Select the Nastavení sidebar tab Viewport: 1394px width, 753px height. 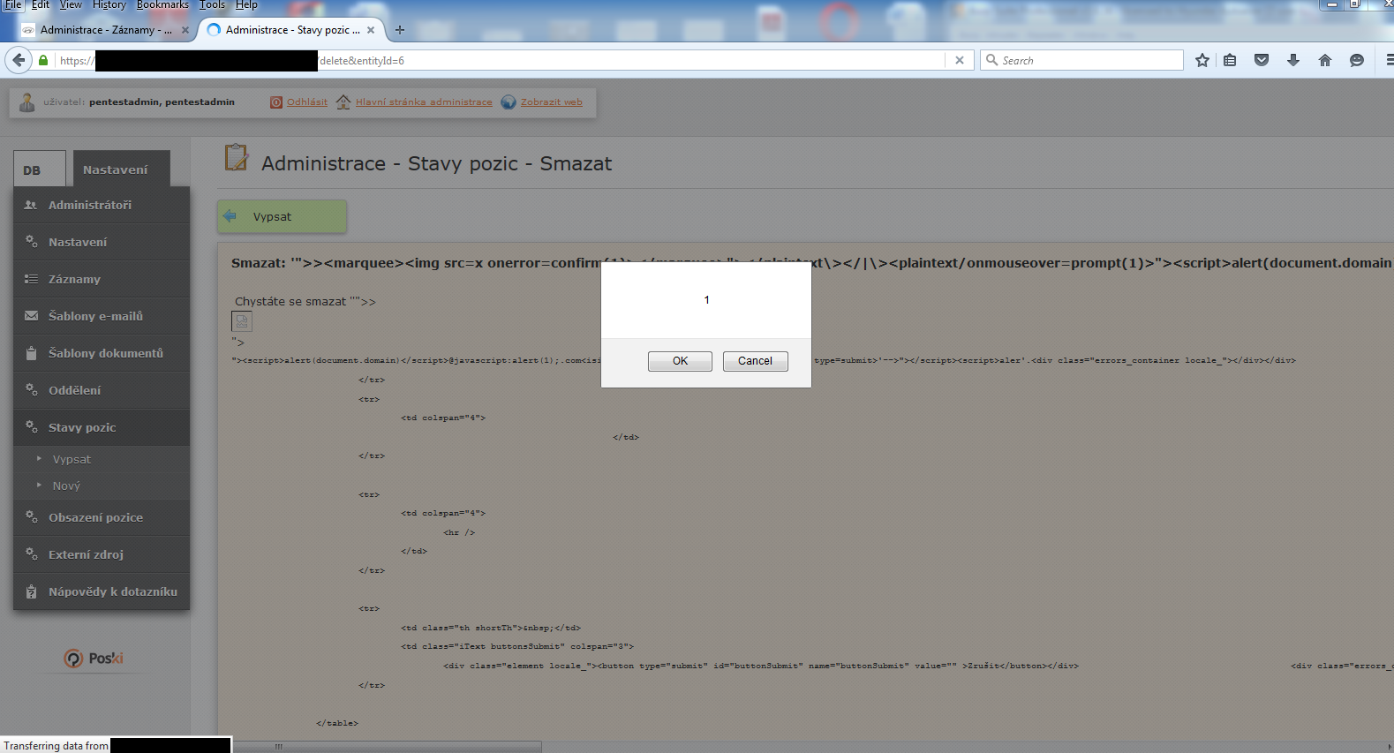(121, 169)
